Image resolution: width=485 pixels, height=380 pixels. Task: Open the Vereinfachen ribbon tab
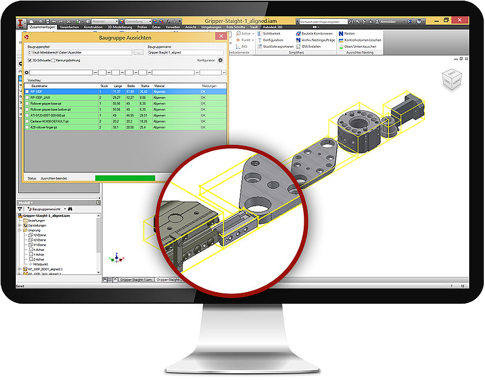(x=69, y=27)
